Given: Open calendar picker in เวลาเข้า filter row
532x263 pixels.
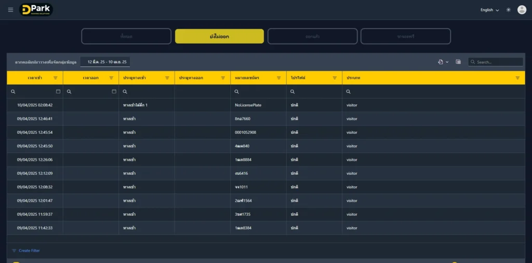Looking at the screenshot, I should [58, 91].
